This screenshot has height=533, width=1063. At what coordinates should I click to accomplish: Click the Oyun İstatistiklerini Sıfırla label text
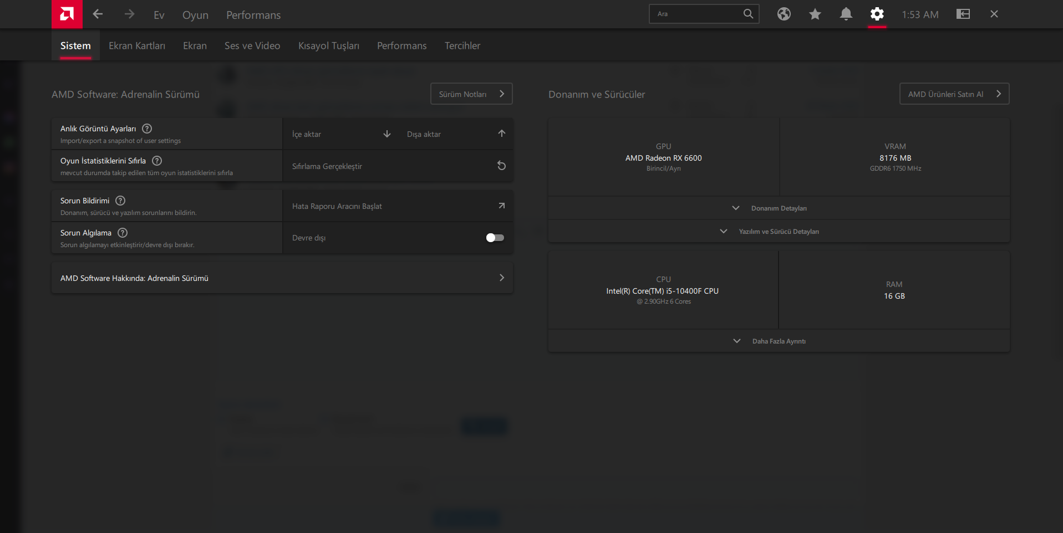[103, 161]
